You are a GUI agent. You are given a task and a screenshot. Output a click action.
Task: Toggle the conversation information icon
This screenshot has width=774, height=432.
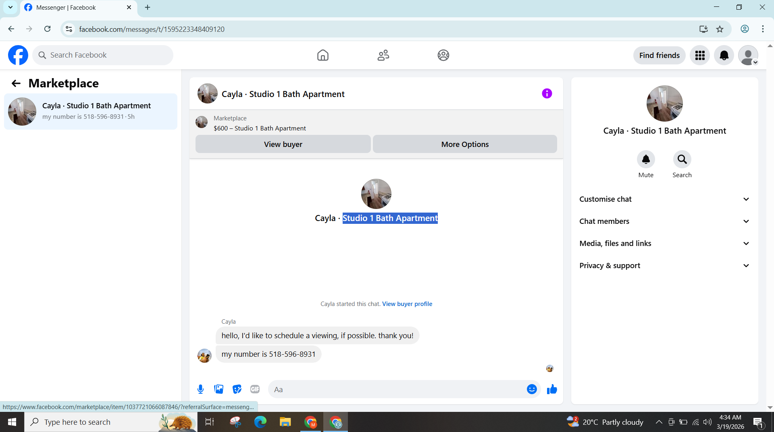[x=547, y=93]
